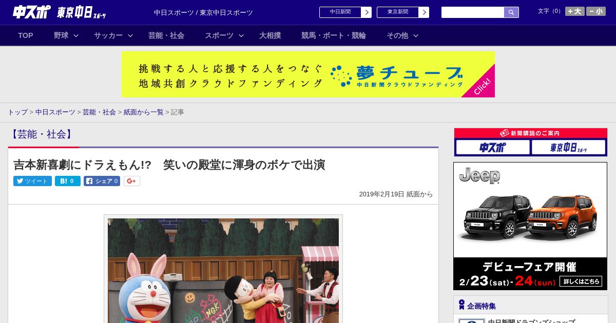Viewport: 616px width, 323px height.
Task: Share article via Twitter ツイート button
Action: tap(32, 181)
